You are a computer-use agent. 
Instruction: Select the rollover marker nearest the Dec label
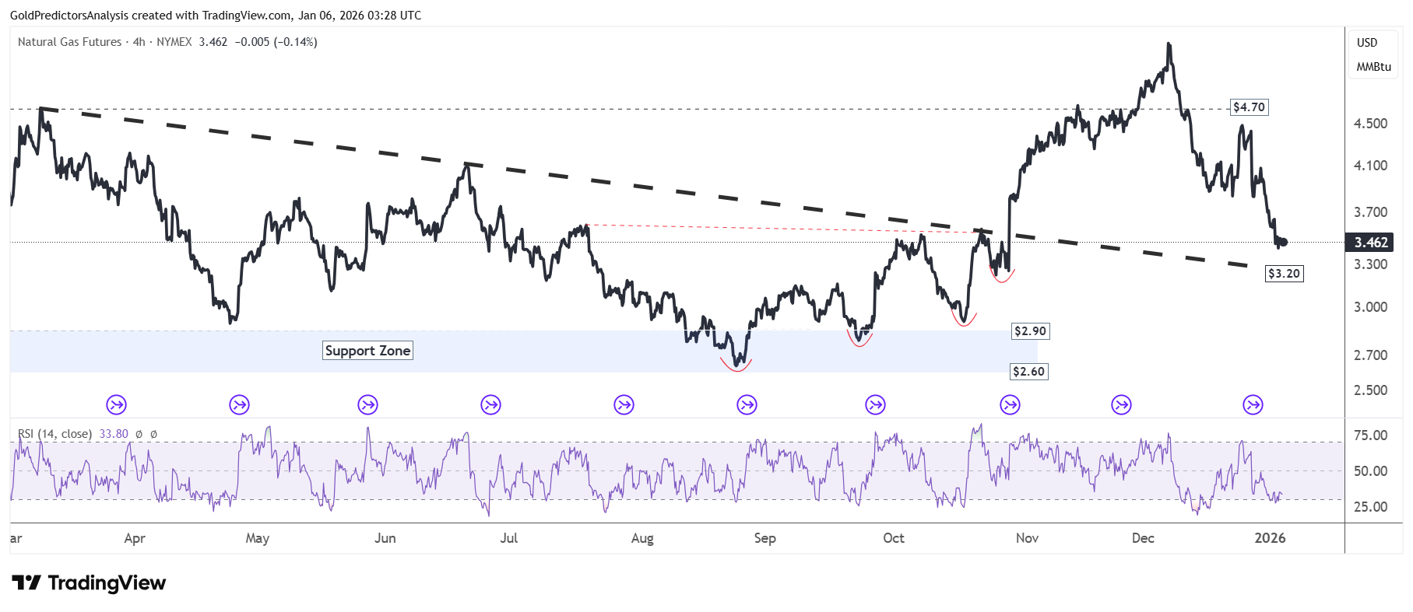coord(1121,404)
